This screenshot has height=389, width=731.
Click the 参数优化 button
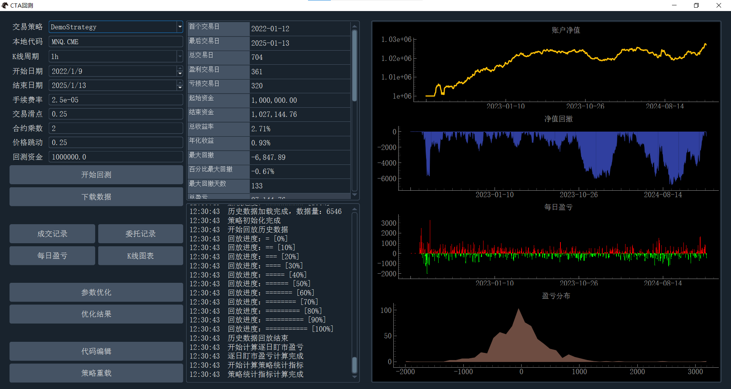click(96, 292)
